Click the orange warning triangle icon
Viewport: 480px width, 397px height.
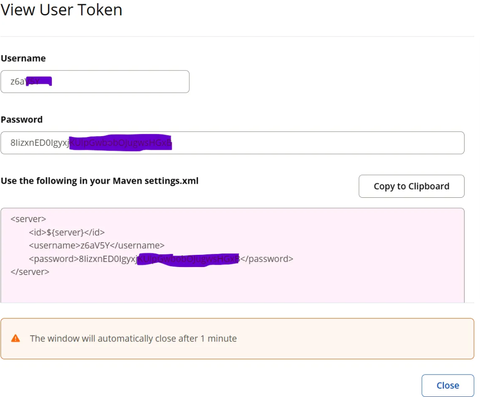(15, 338)
